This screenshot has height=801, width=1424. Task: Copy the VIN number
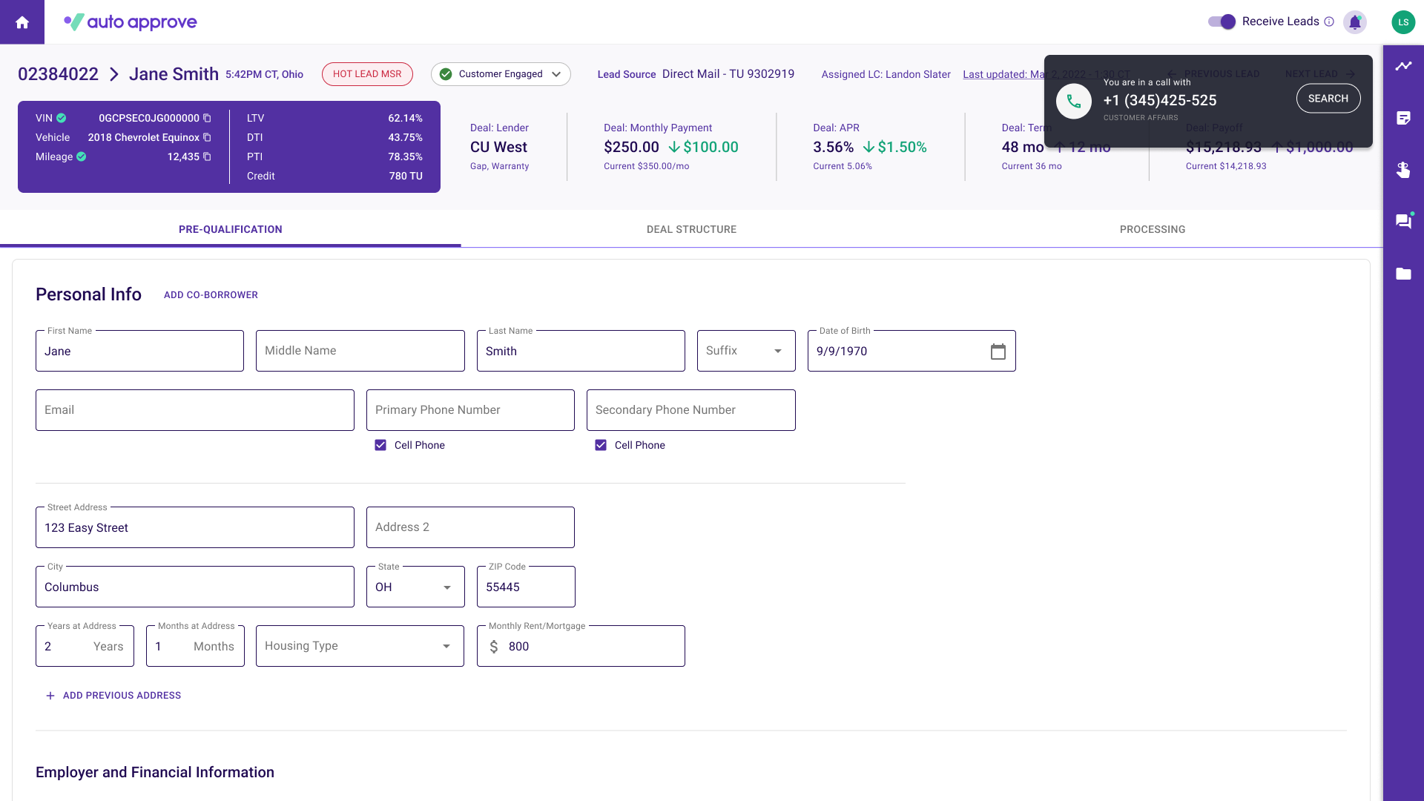coord(207,118)
